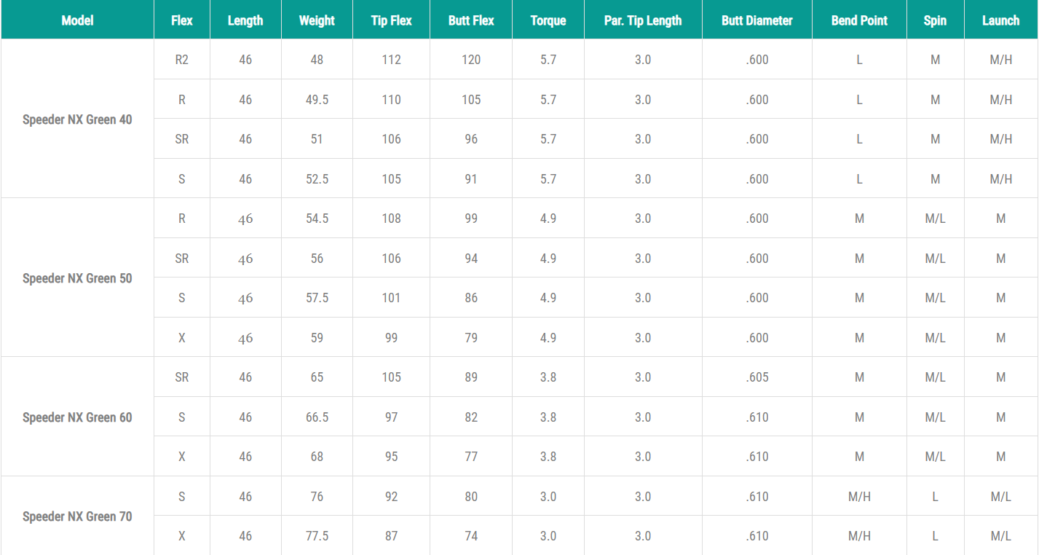The width and height of the screenshot is (1039, 555).
Task: Select the 120 butt flex value
Action: coord(471,60)
